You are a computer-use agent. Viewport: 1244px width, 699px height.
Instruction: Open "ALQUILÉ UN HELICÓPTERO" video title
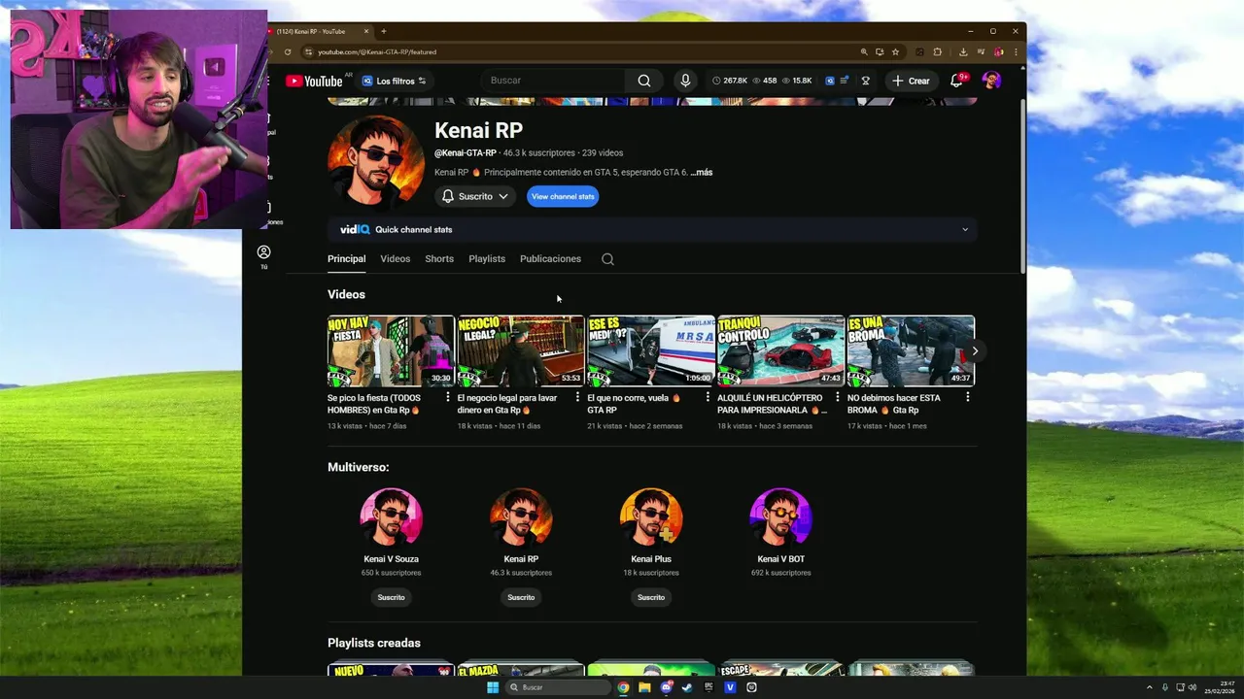pyautogui.click(x=772, y=404)
